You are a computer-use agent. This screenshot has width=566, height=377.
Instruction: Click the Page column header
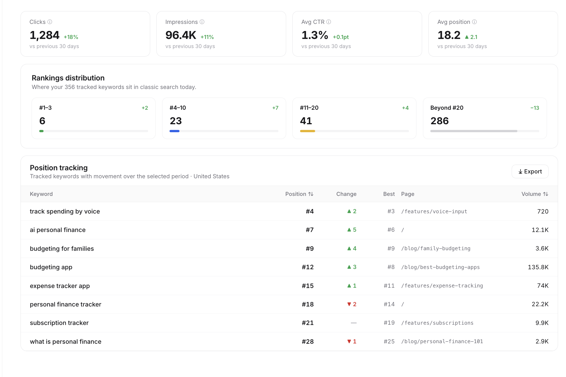pyautogui.click(x=408, y=194)
